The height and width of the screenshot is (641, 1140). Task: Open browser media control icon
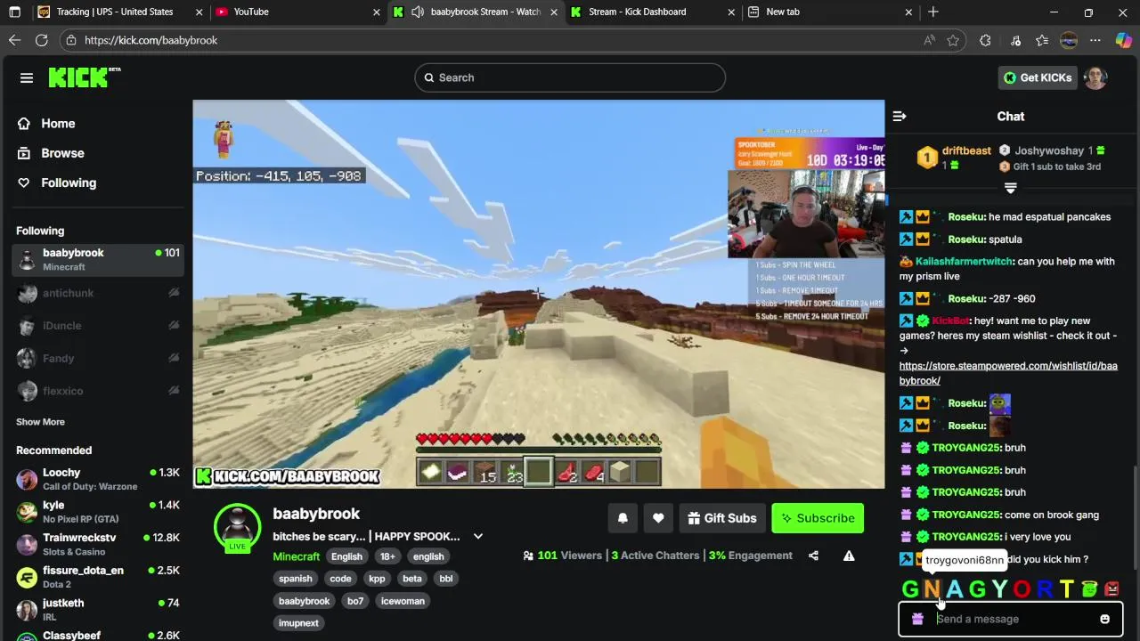click(1015, 40)
